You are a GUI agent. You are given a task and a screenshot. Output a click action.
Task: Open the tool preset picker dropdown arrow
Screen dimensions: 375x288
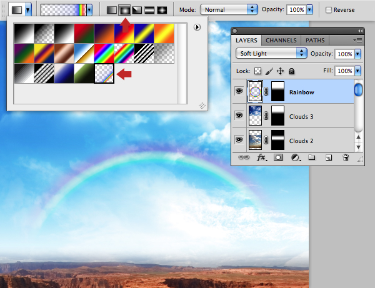[28, 10]
